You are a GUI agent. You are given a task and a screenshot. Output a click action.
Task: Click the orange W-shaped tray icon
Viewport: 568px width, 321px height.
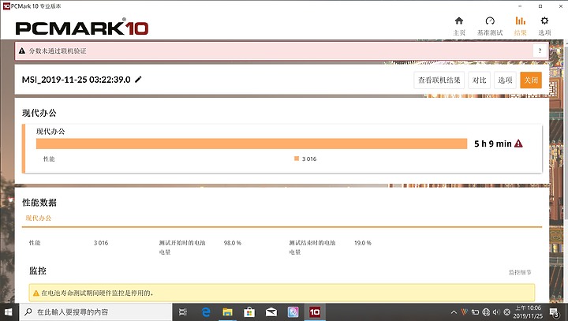465,312
